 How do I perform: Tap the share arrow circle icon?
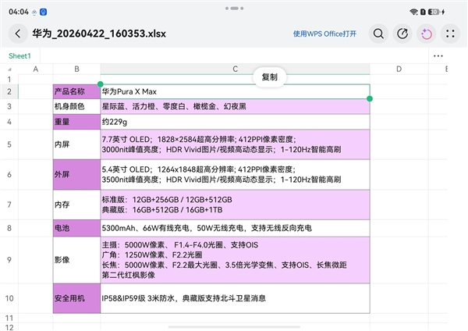[x=402, y=34]
